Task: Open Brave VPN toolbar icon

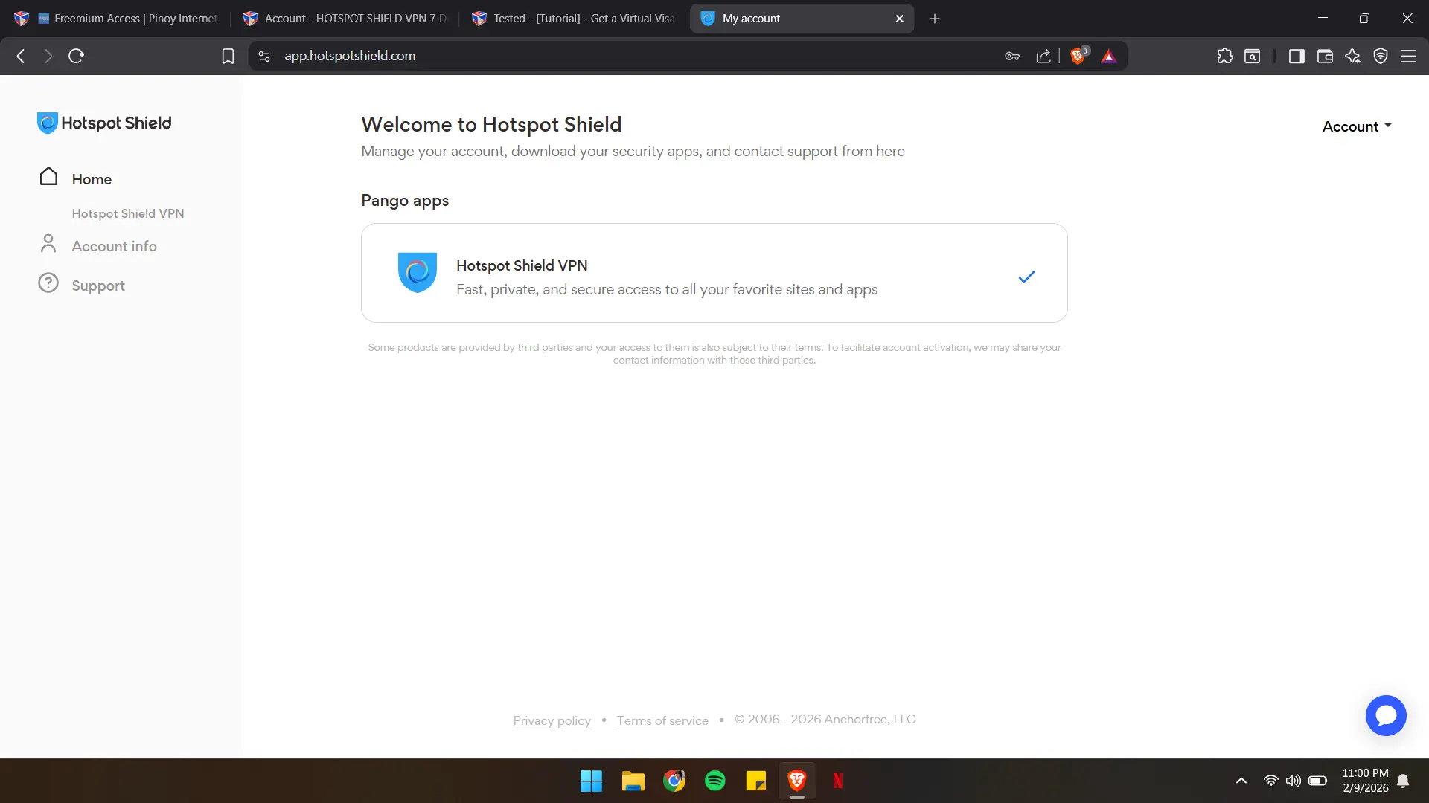Action: (x=1381, y=56)
